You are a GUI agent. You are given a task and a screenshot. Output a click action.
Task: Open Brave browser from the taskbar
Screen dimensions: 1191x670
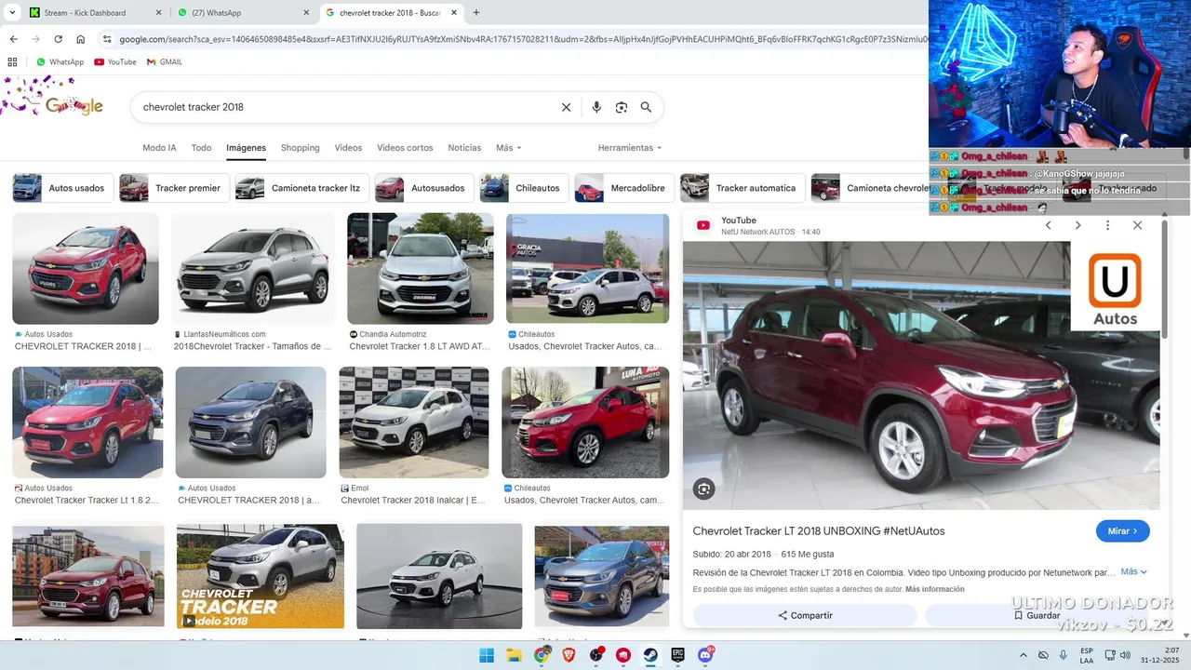point(569,655)
